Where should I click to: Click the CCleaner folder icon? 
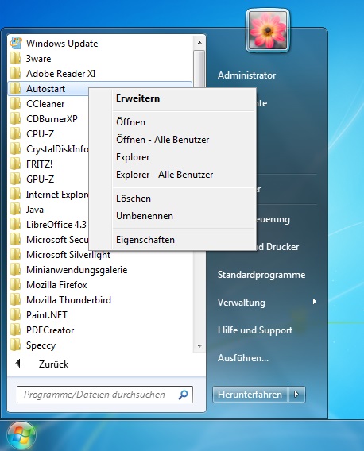[x=15, y=103]
